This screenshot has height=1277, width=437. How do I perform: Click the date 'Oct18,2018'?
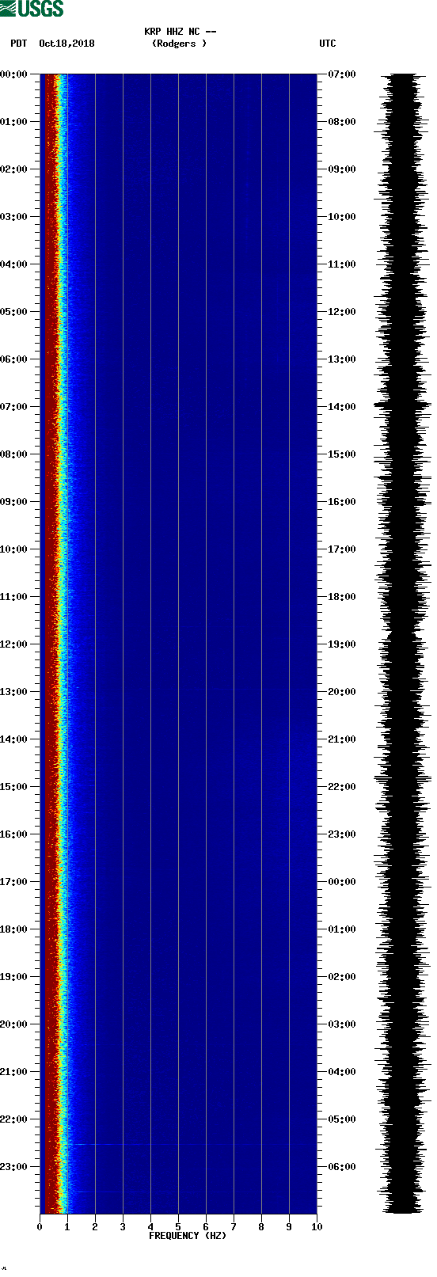[x=66, y=44]
